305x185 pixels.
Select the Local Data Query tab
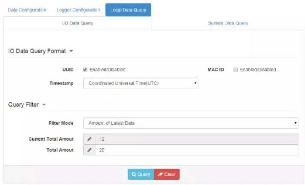(x=128, y=10)
